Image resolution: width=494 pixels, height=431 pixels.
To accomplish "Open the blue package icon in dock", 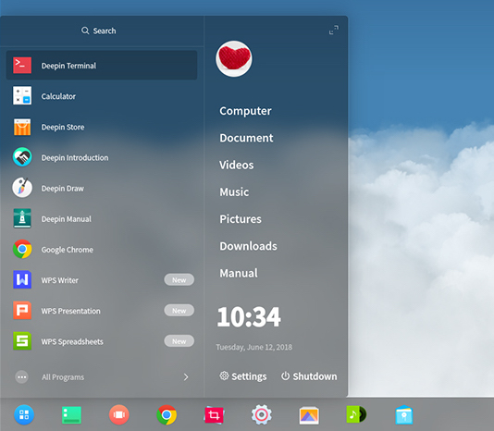I will 404,415.
